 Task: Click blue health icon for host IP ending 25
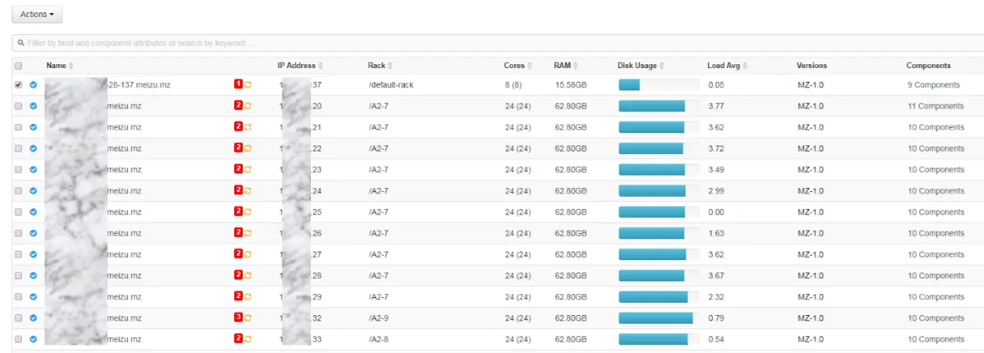click(x=33, y=212)
